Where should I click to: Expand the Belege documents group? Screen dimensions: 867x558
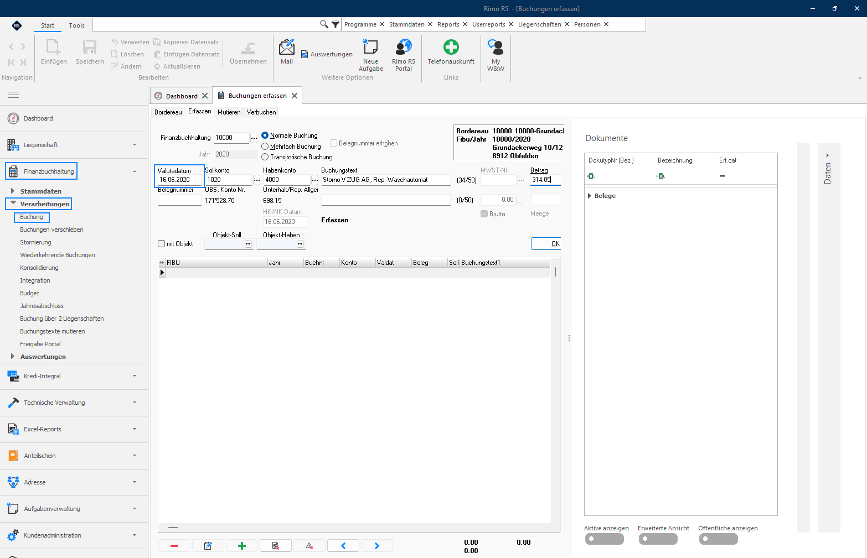click(590, 196)
